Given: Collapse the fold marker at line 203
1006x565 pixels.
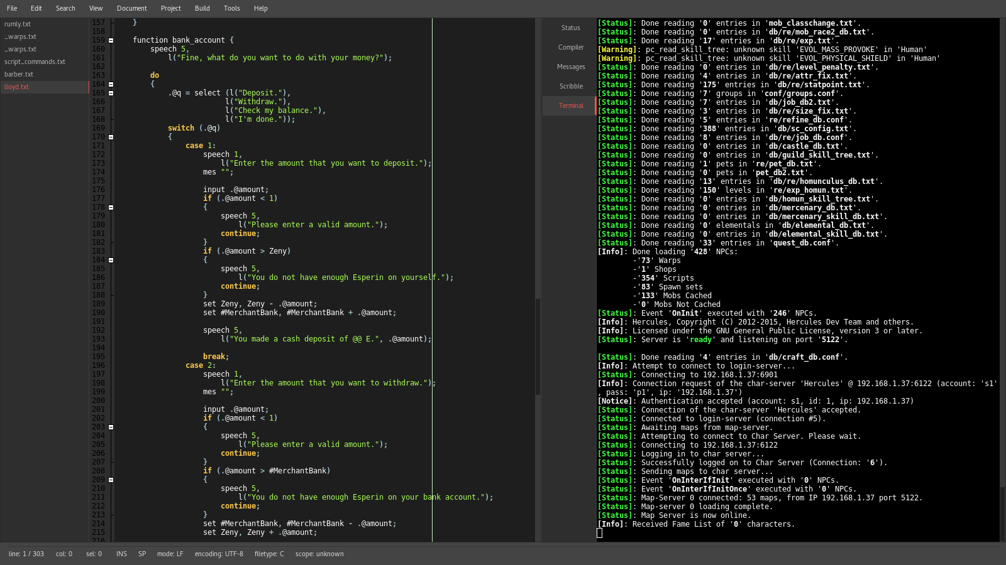Looking at the screenshot, I should pos(111,427).
